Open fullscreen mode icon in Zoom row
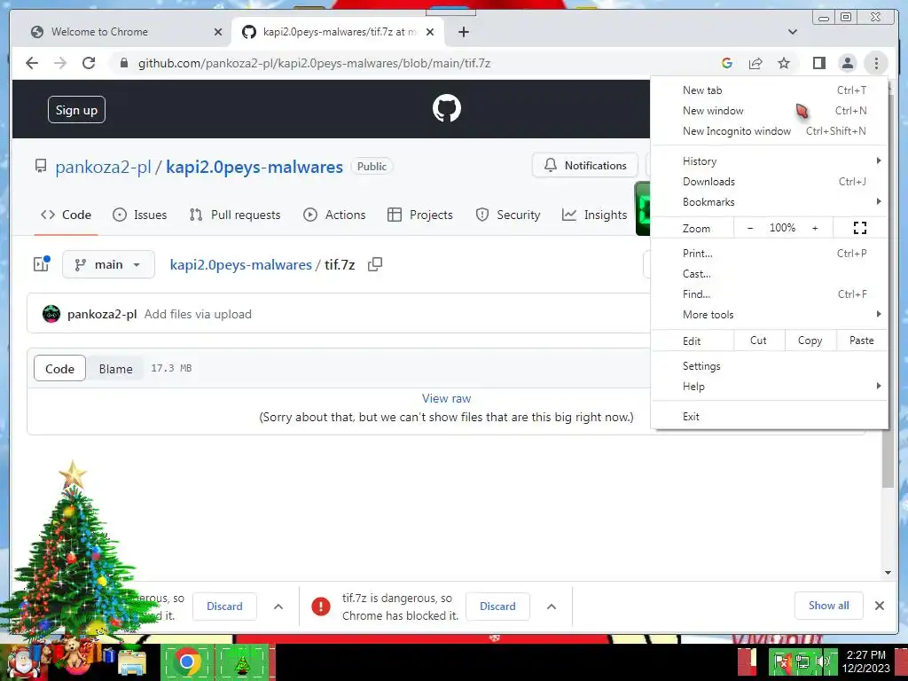 (860, 228)
